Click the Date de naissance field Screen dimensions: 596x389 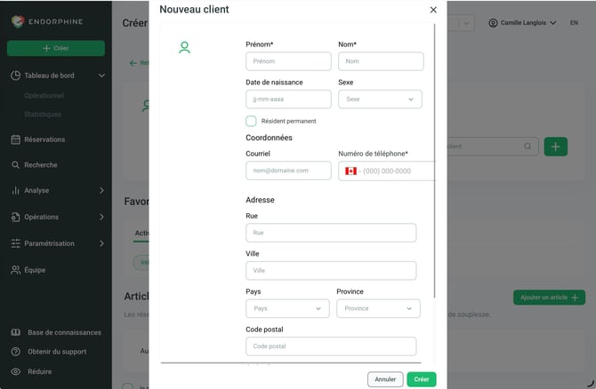pyautogui.click(x=288, y=99)
